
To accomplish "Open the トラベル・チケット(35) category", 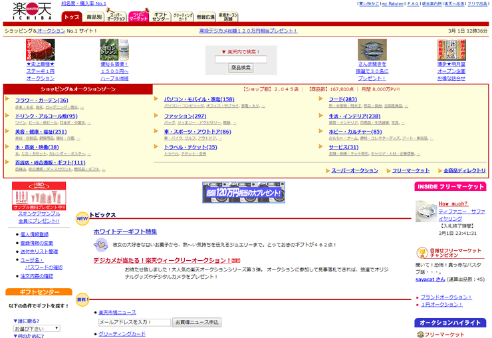I will coord(190,147).
